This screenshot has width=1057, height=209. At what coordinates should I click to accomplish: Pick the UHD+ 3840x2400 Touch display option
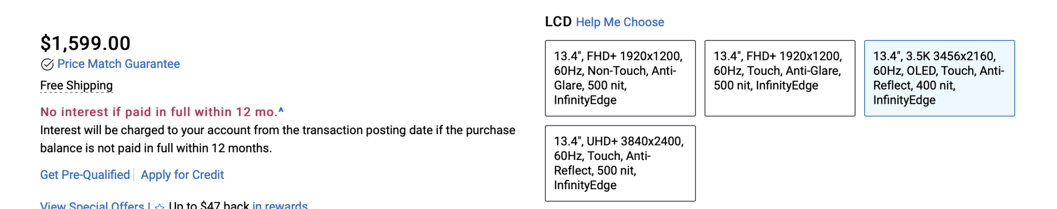(x=620, y=163)
